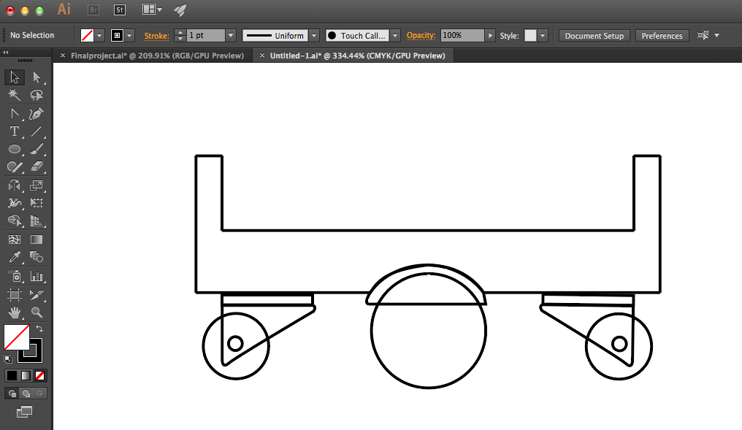
Task: Select the Shaper tool
Action: [x=14, y=167]
